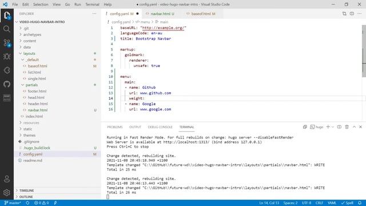Open the GitHub view in activity bar
Viewport: 366px width, 206px height.
[7, 84]
